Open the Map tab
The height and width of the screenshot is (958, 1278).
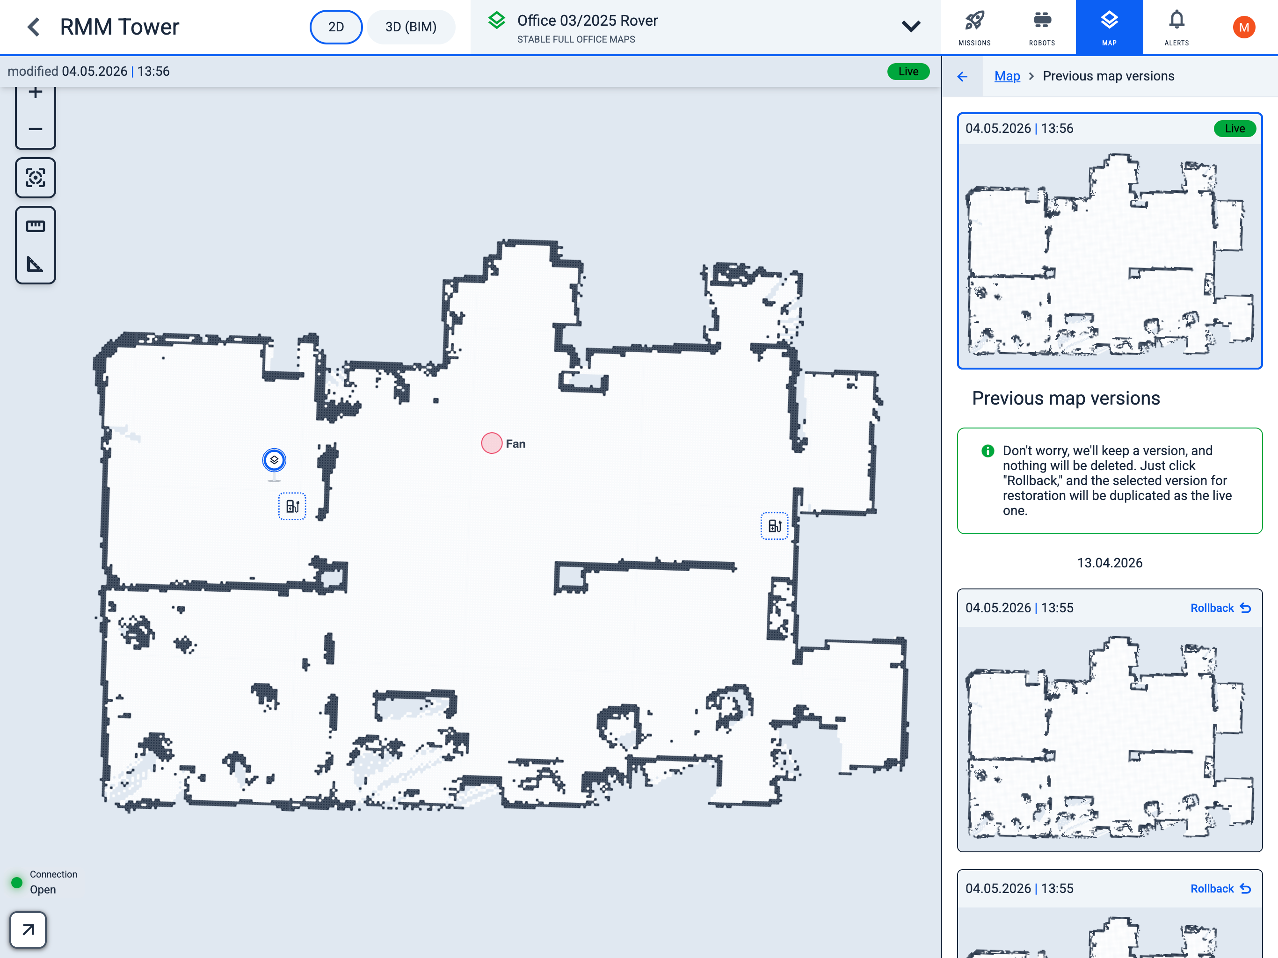pos(1109,28)
